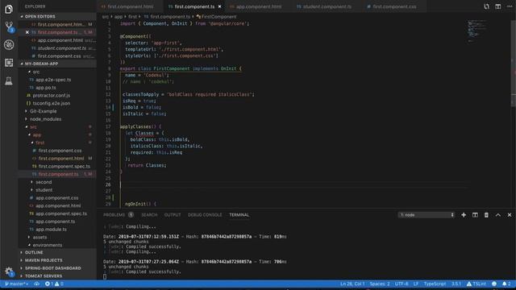Open the Debug Console panel tab
The height and width of the screenshot is (290, 516).
pyautogui.click(x=205, y=215)
